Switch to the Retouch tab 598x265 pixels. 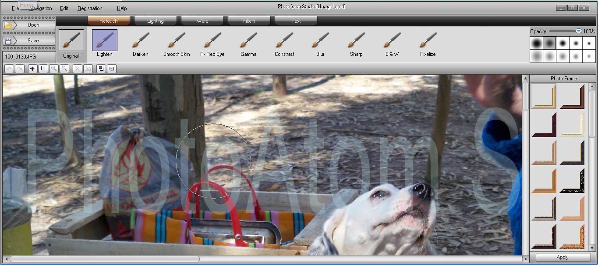click(x=109, y=21)
